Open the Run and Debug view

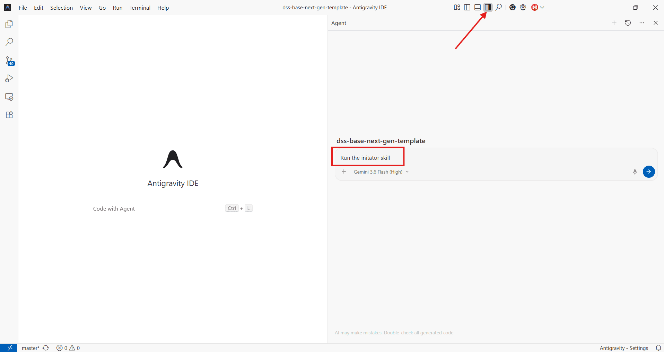point(9,78)
